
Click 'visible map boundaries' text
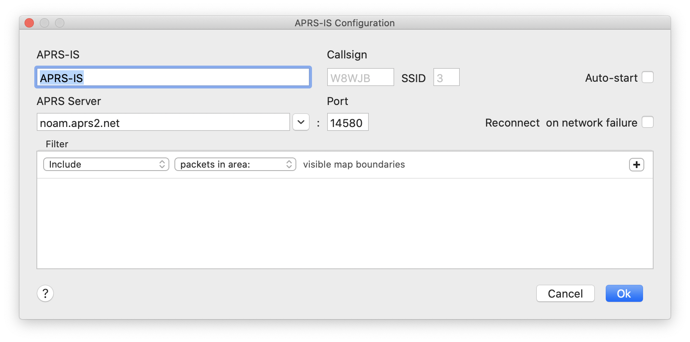click(x=354, y=164)
